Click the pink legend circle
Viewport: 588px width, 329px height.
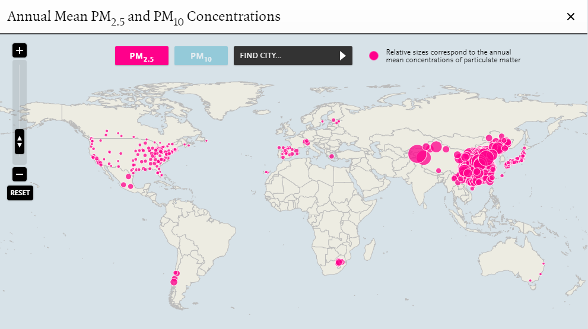pyautogui.click(x=373, y=56)
